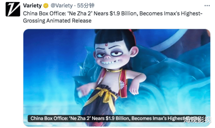Open the Variety profile avatar logo
Image resolution: width=215 pixels, height=128 pixels.
click(13, 9)
